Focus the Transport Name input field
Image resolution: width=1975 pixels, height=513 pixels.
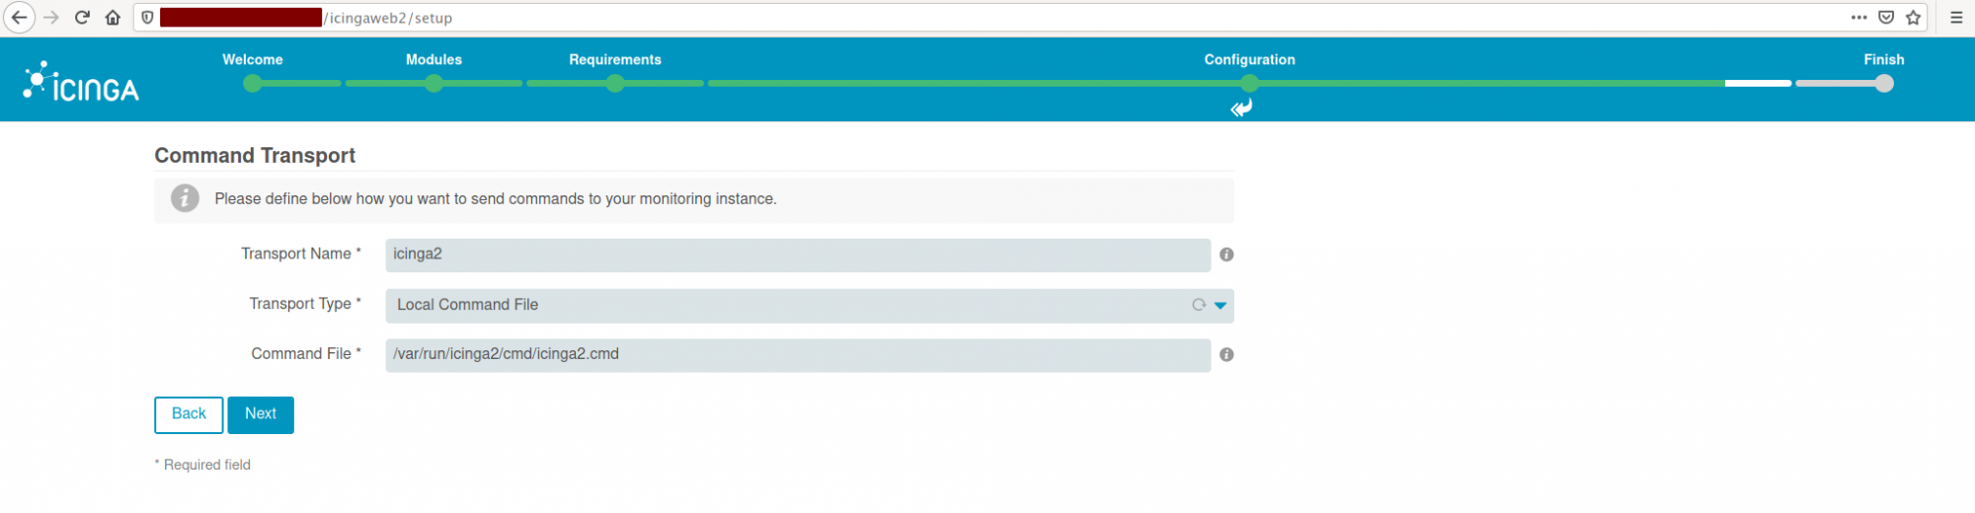pos(798,255)
